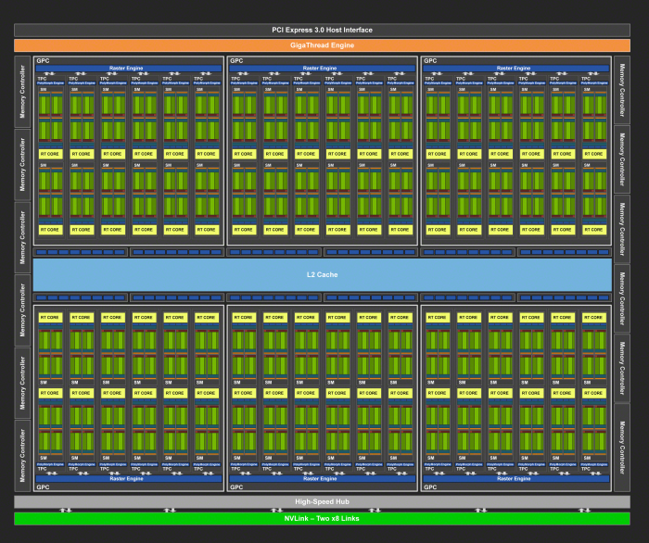Click Raster Engine bar in bottom-left GPC
Screen dimensions: 649x543
pyautogui.click(x=128, y=478)
